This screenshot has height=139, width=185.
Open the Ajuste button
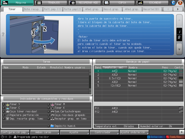(x=74, y=132)
